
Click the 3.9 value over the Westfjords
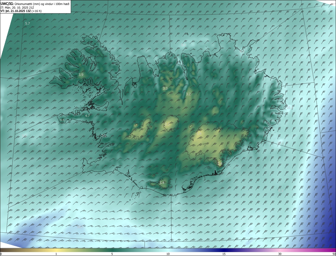(81, 75)
